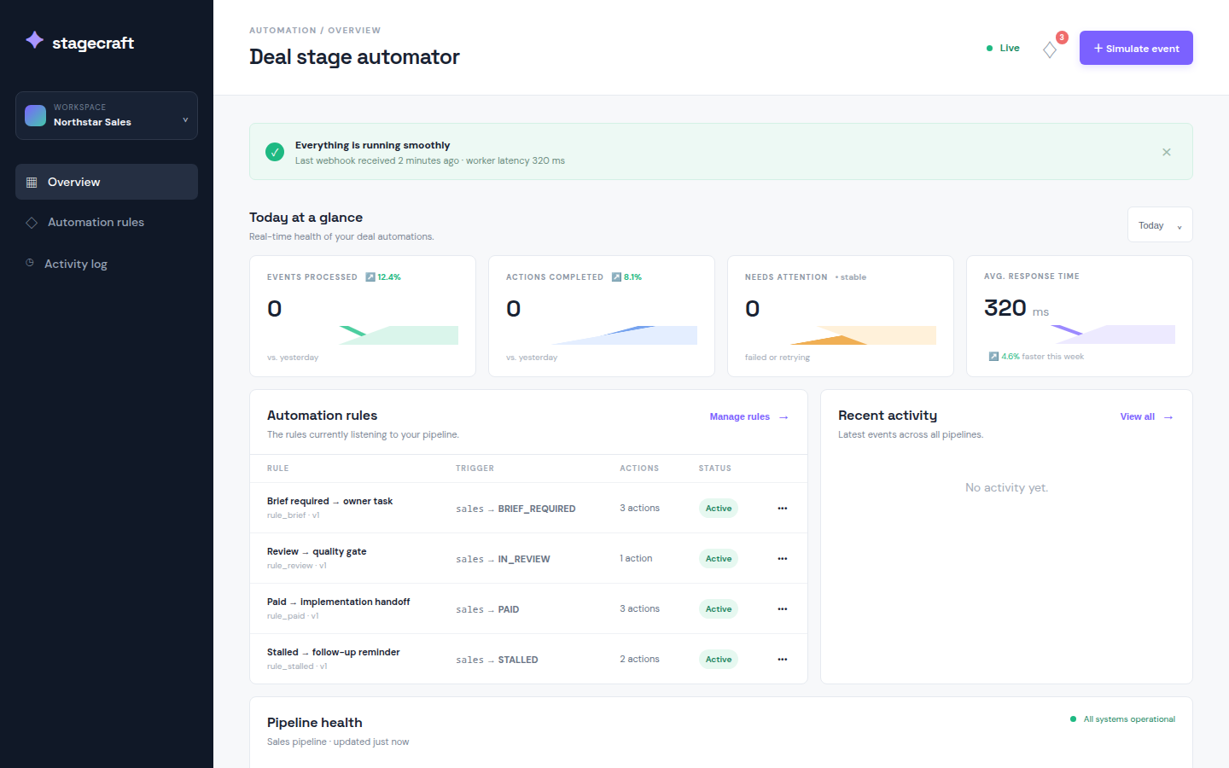1229x768 pixels.
Task: Click the AUTOMATION / OVERVIEW breadcrumb
Action: [315, 30]
